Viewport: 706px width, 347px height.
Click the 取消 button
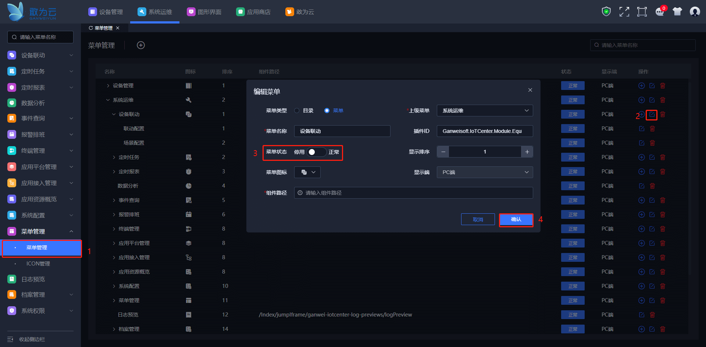(478, 220)
